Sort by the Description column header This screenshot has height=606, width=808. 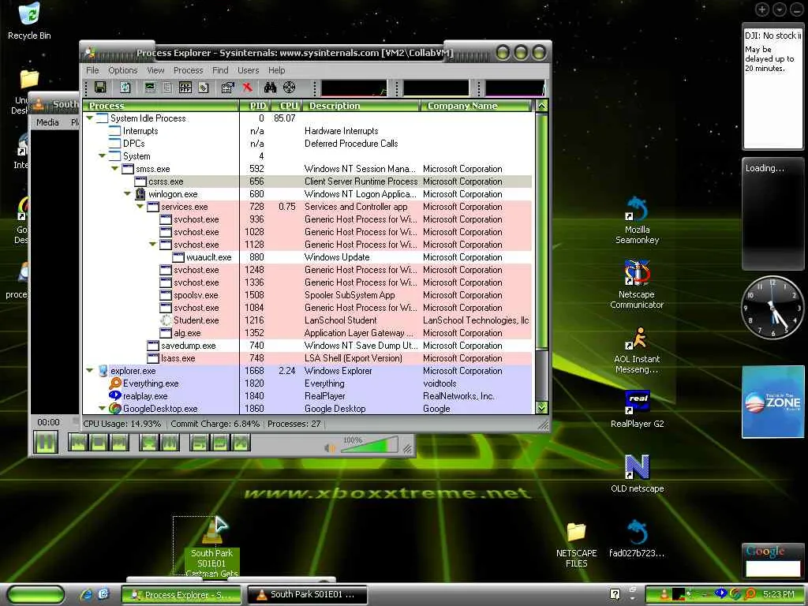pos(361,106)
